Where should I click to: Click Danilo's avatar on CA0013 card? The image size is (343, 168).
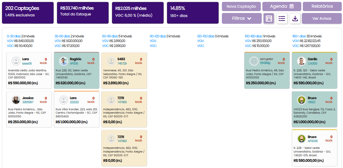[x=301, y=61]
